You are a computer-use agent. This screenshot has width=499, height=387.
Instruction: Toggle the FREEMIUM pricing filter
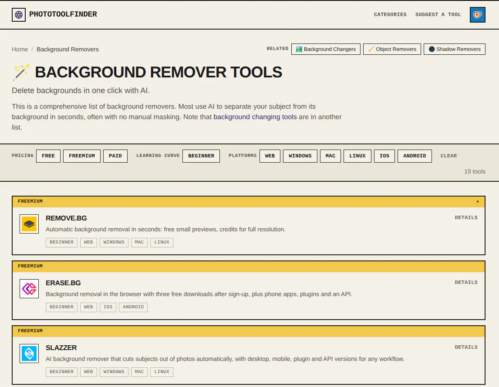[x=82, y=156]
